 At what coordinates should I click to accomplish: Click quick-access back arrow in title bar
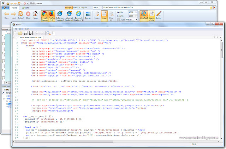click(12, 3)
